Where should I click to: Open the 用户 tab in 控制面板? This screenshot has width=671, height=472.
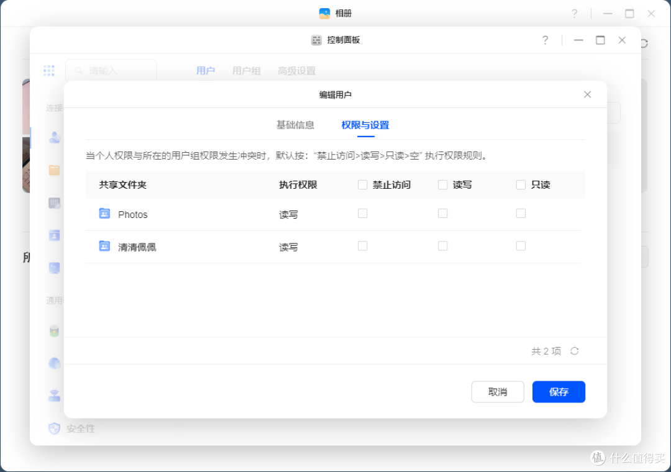(x=206, y=71)
